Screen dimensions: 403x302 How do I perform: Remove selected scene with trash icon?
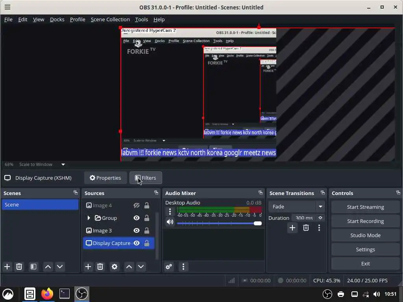(19, 267)
